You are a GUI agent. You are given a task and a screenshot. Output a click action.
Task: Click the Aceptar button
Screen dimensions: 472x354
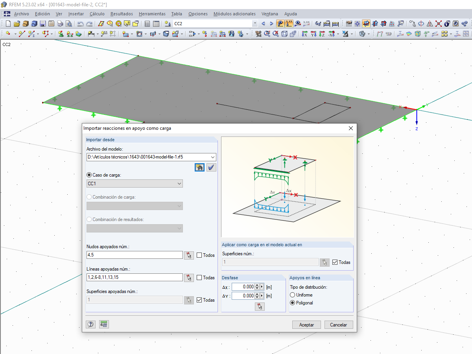[306, 325]
